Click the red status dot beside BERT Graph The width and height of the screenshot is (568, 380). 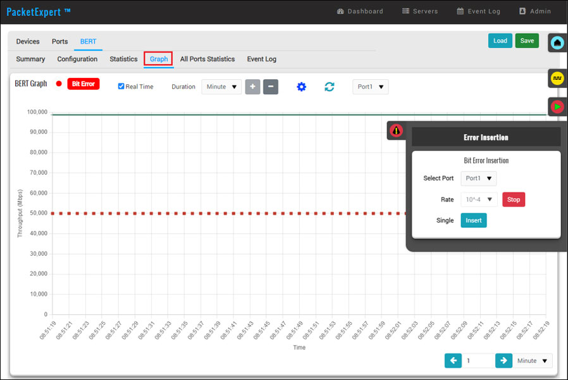pos(59,84)
